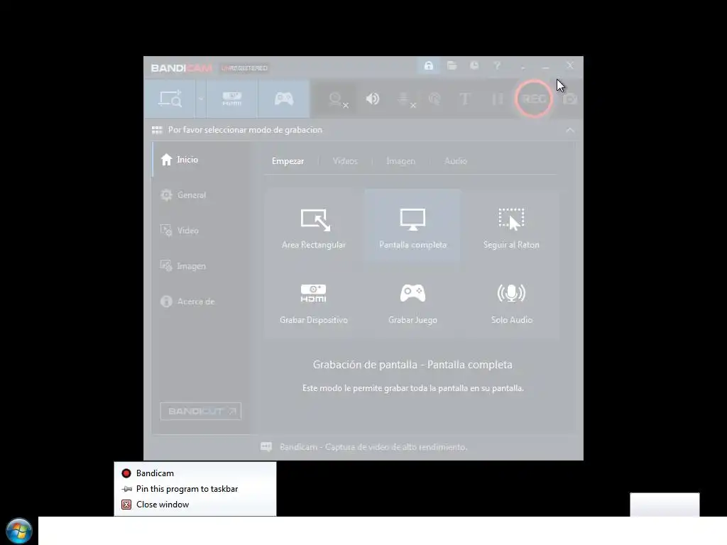The image size is (727, 545).
Task: Take a screenshot with the camera icon
Action: click(570, 99)
